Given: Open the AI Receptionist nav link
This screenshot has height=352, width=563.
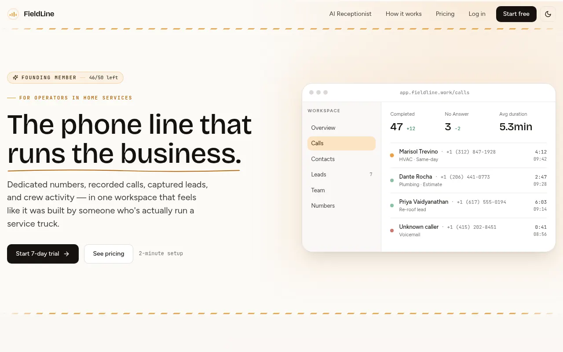Looking at the screenshot, I should point(350,14).
